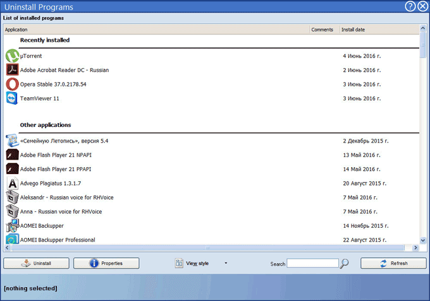The width and height of the screenshot is (430, 301).
Task: Click the Семейную Летопись program icon
Action: tap(13, 141)
